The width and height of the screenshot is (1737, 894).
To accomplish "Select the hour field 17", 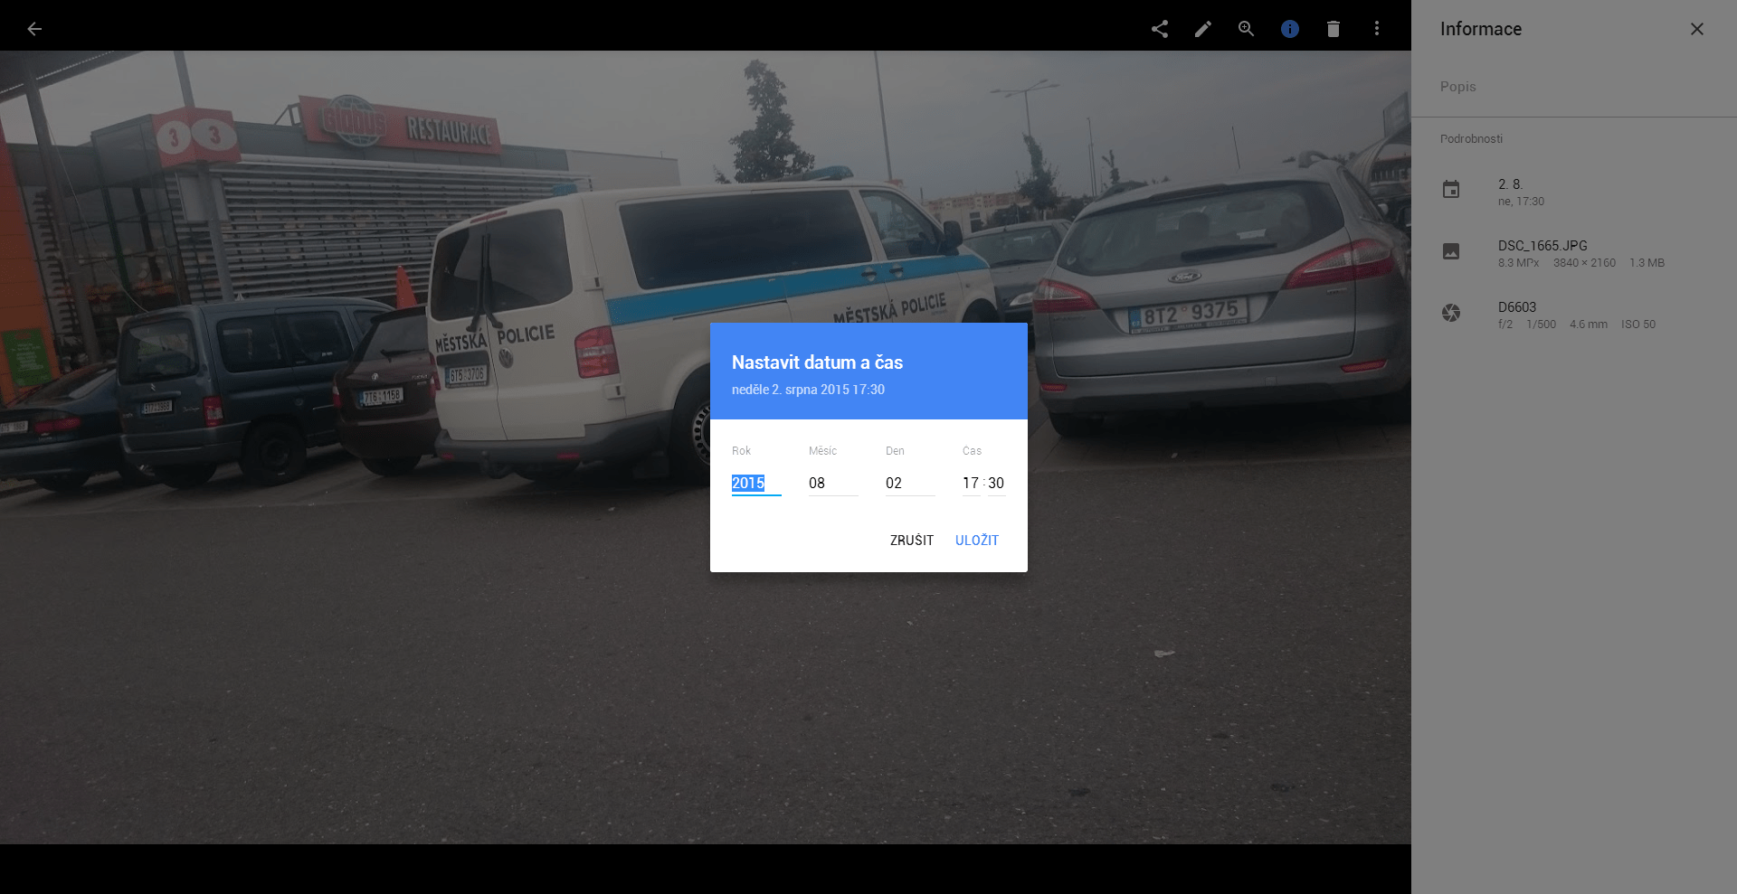I will coord(971,484).
